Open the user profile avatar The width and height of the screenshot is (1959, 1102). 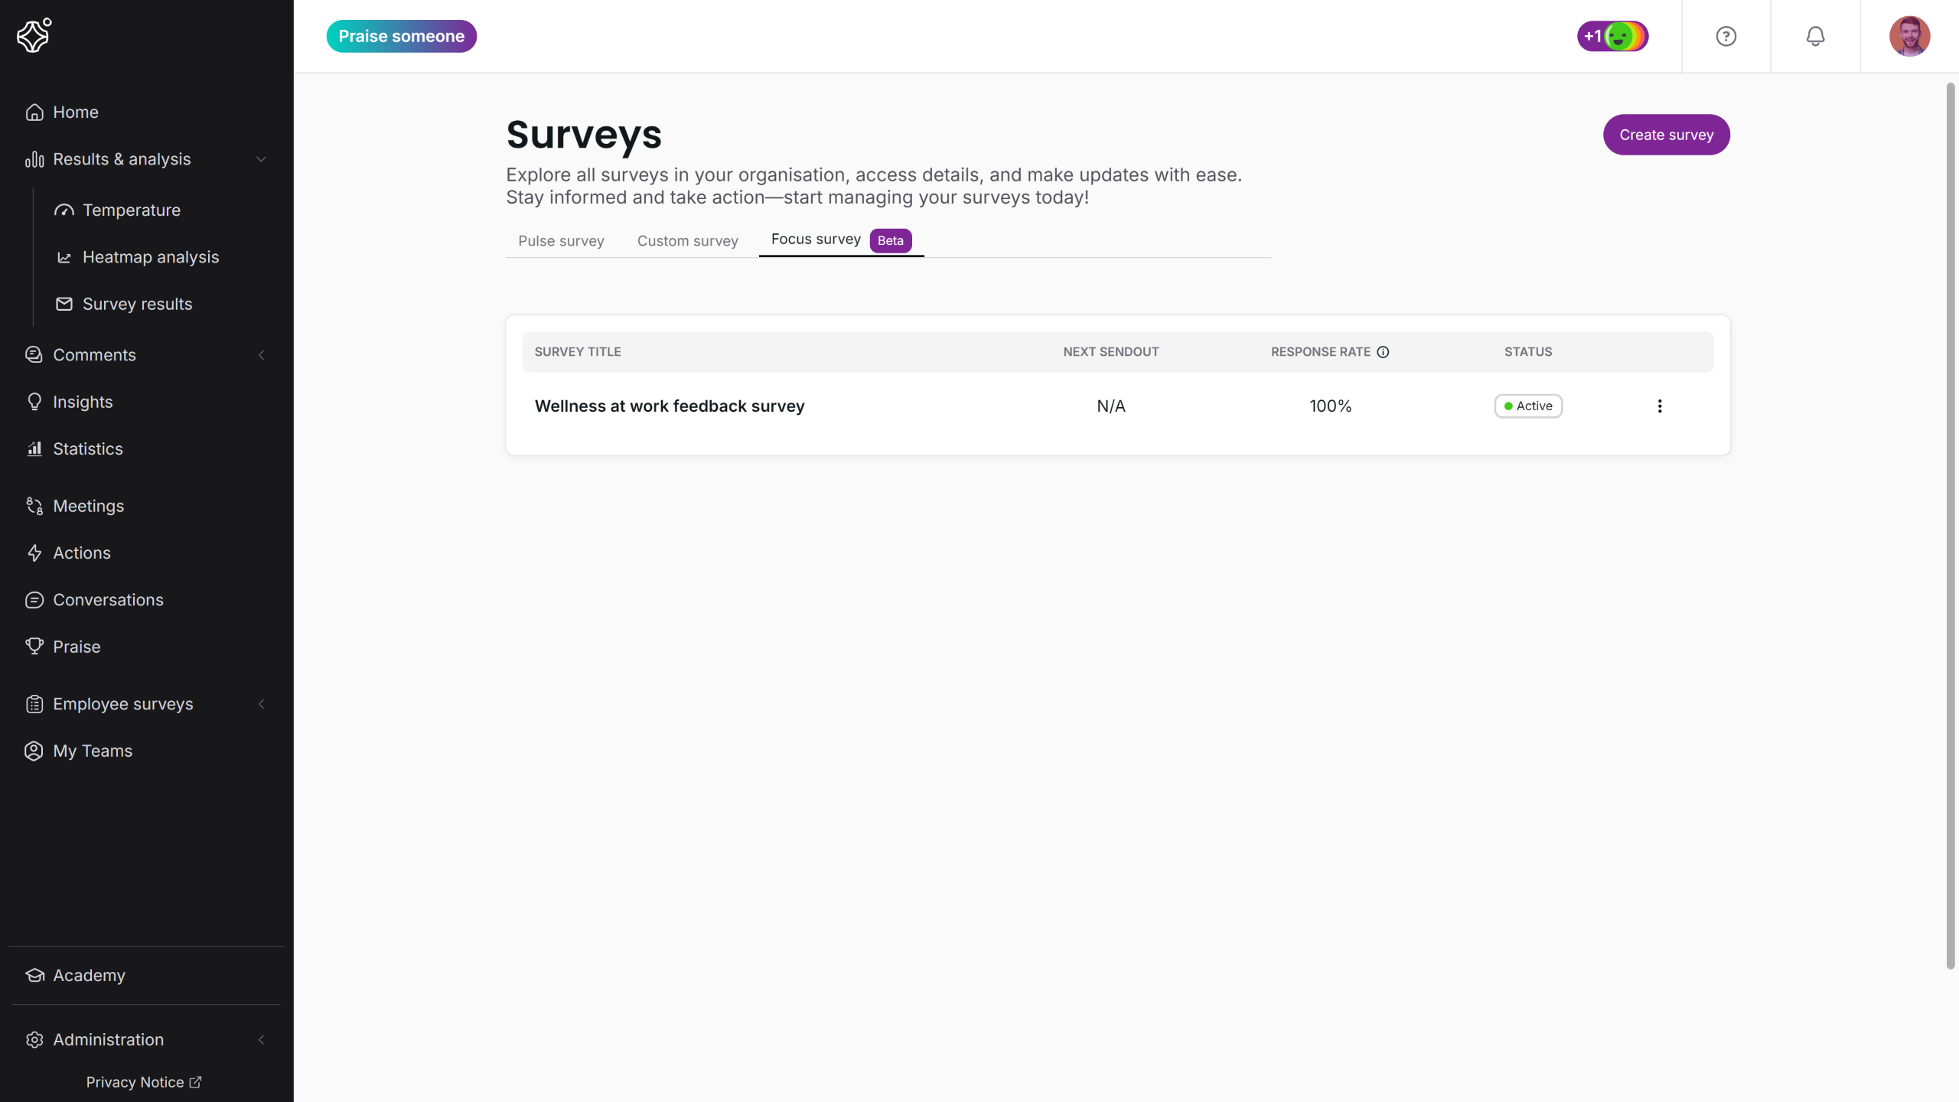[x=1909, y=36]
